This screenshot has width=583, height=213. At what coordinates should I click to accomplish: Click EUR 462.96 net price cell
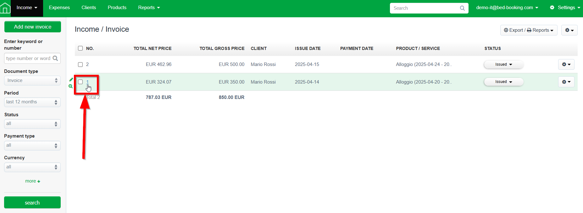[x=158, y=64]
